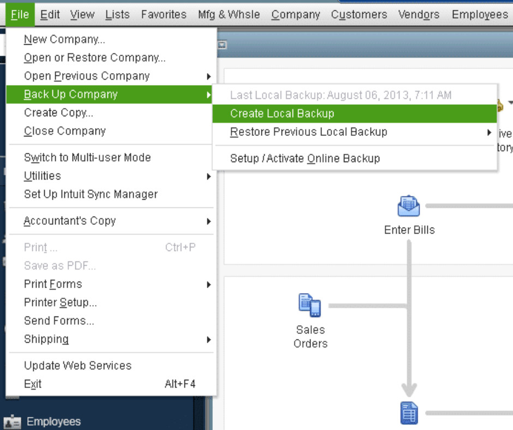Choose Setup / Activate Online Backup
513x430 pixels.
pyautogui.click(x=305, y=159)
